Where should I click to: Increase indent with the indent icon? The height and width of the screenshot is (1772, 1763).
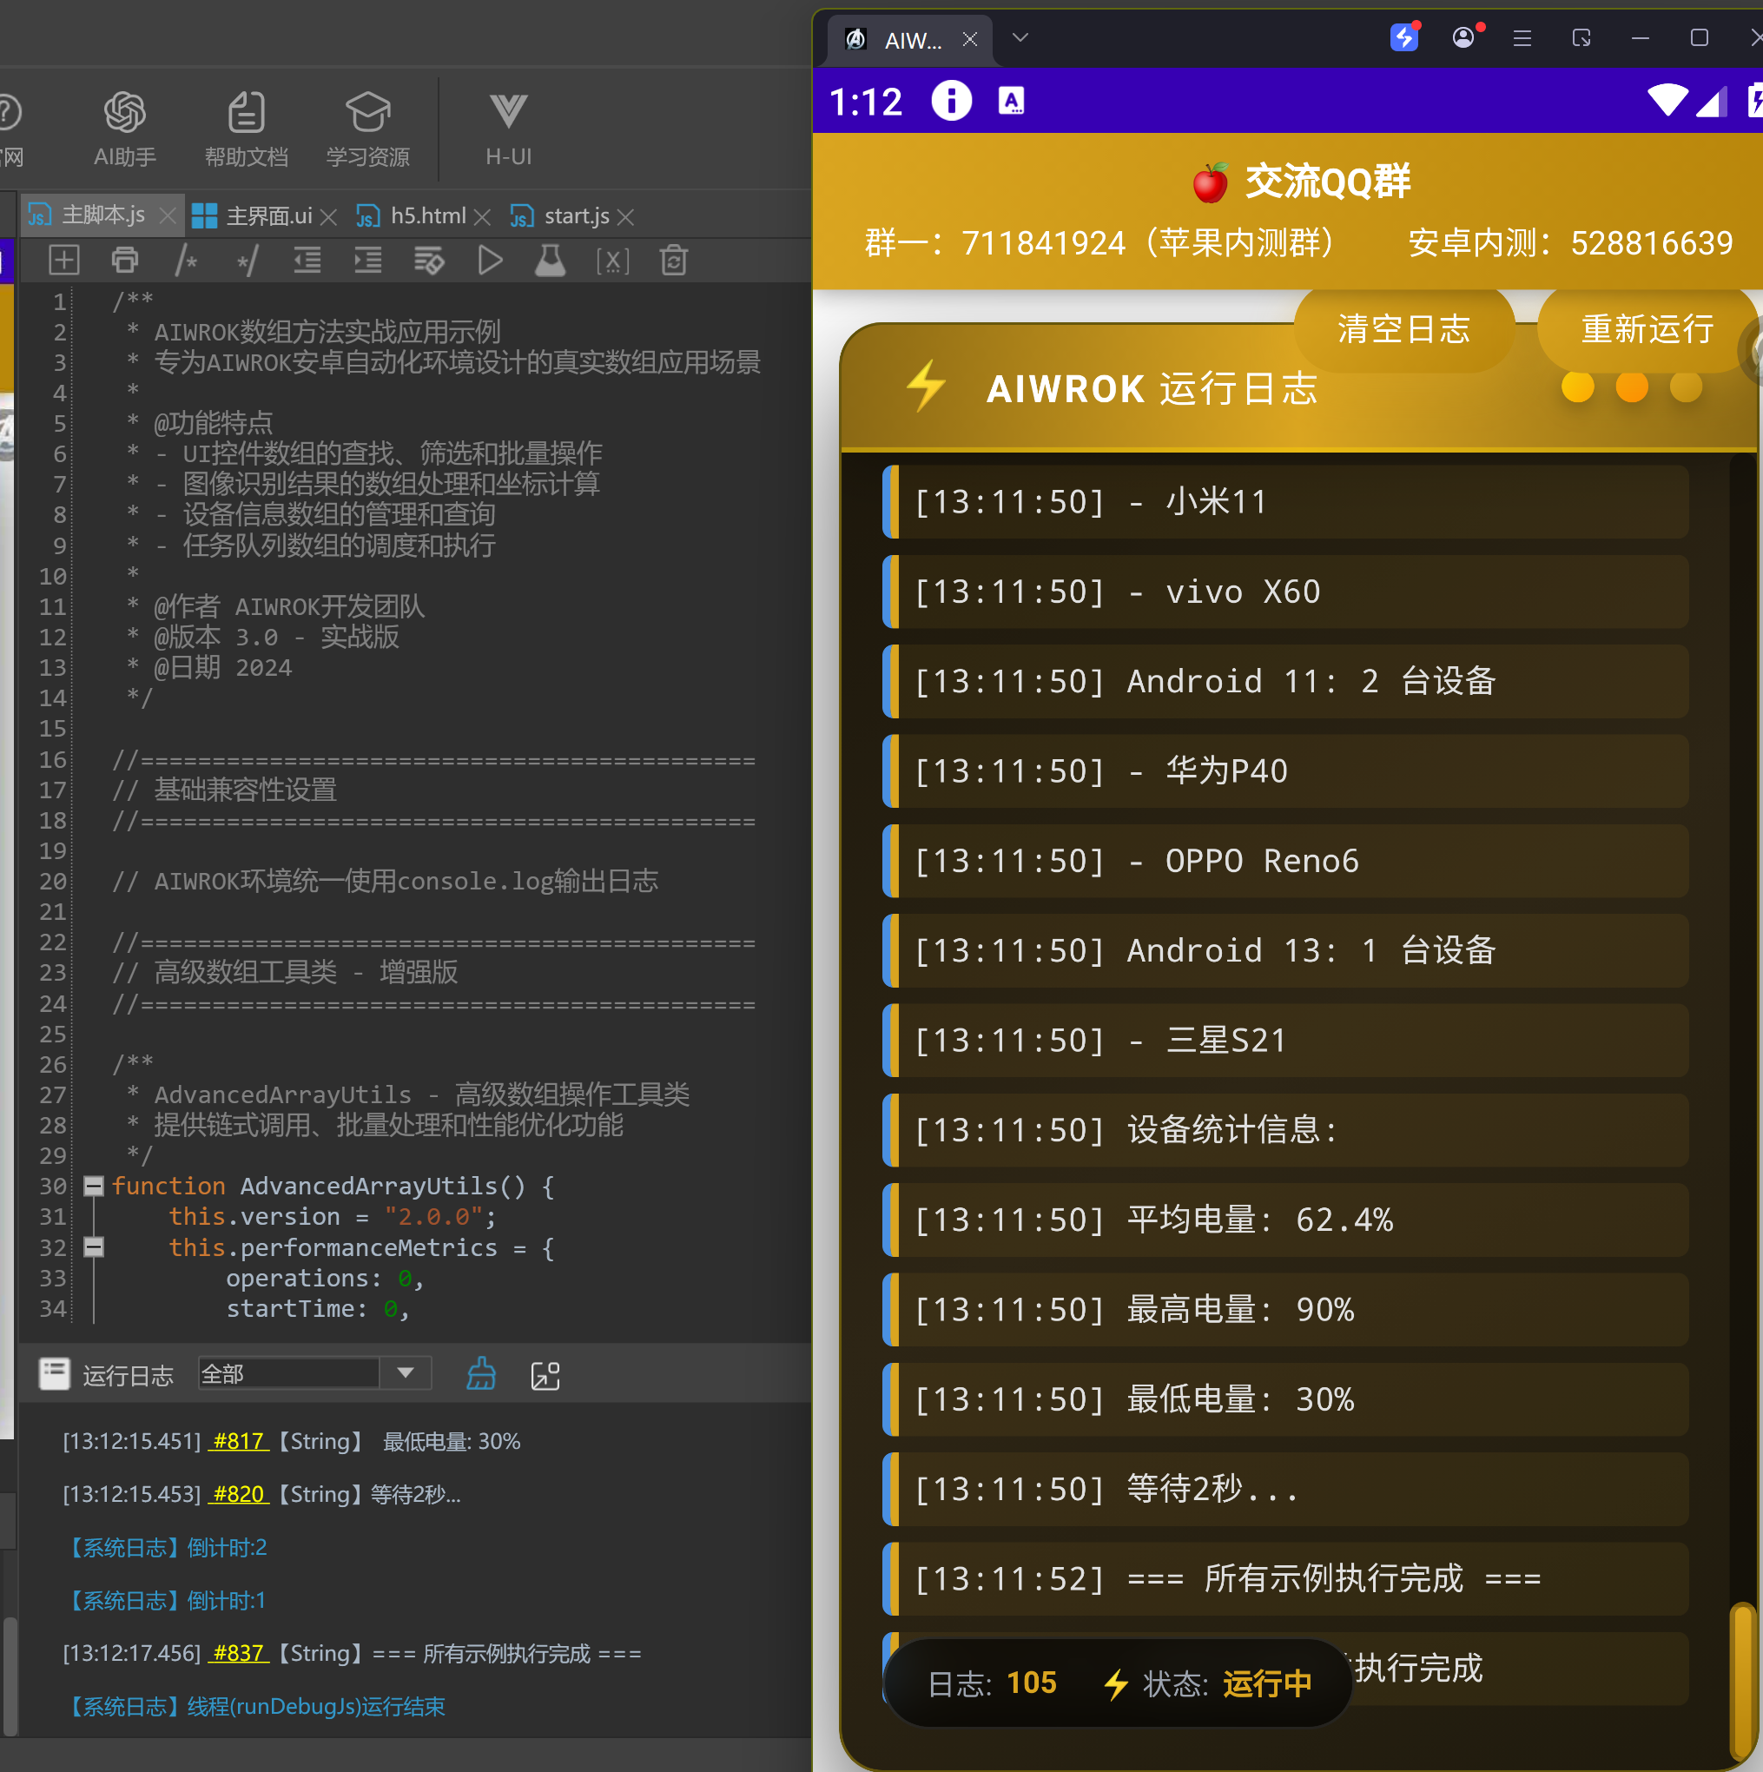tap(367, 261)
